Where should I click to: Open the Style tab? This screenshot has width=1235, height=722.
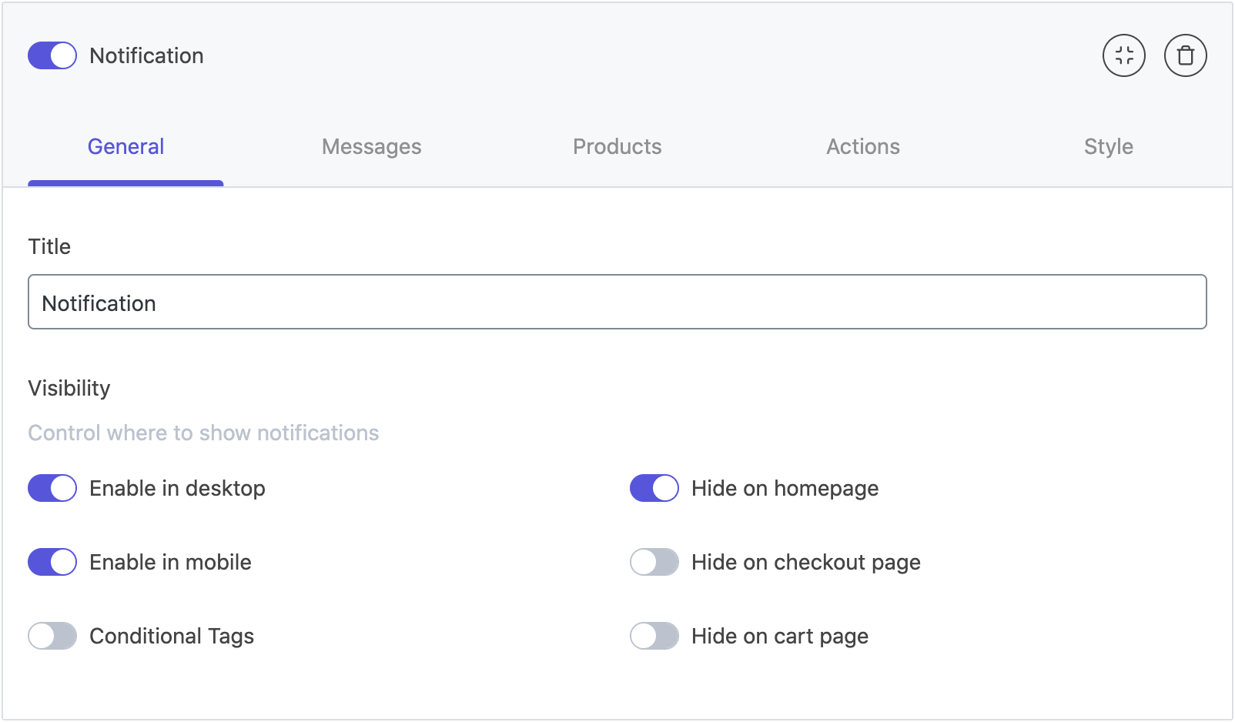(1109, 146)
